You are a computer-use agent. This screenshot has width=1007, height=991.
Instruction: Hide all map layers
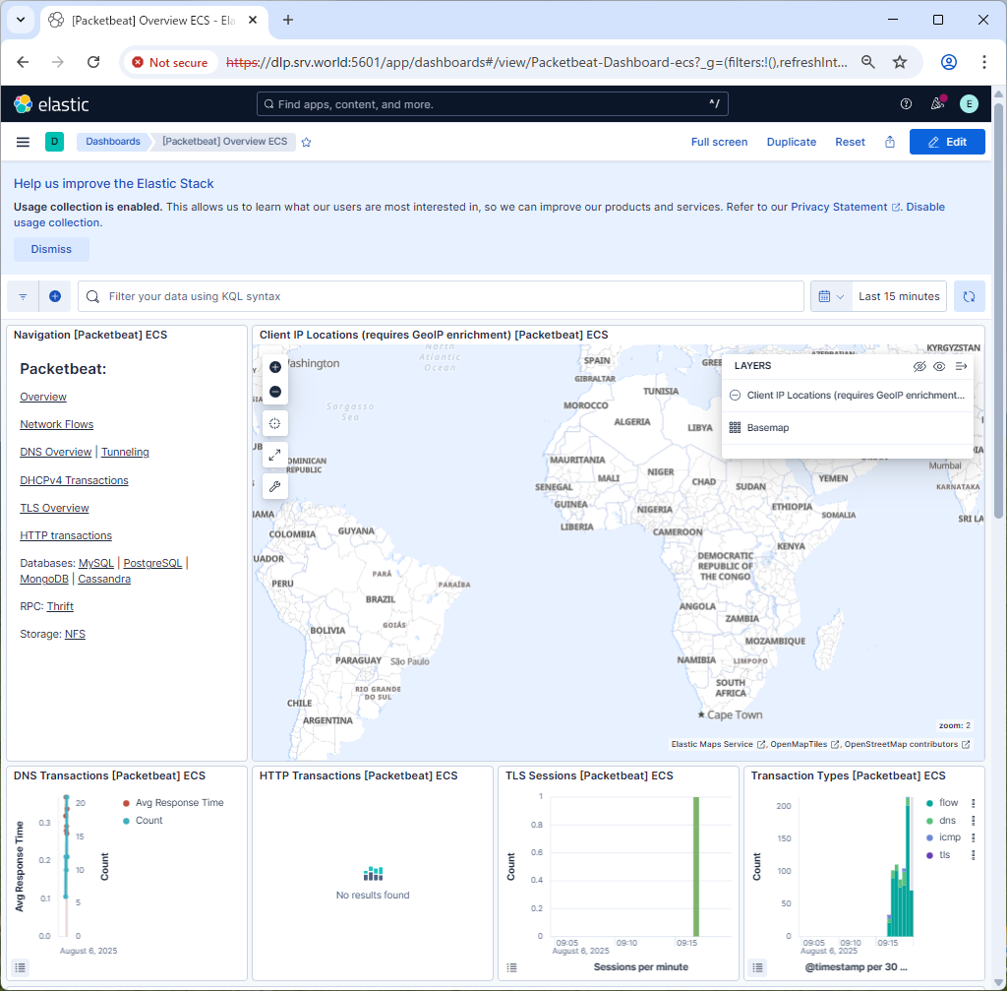pos(919,366)
